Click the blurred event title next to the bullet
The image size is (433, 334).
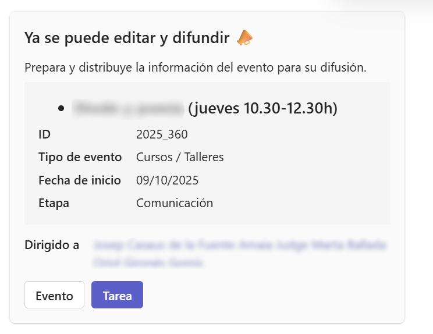coord(127,108)
